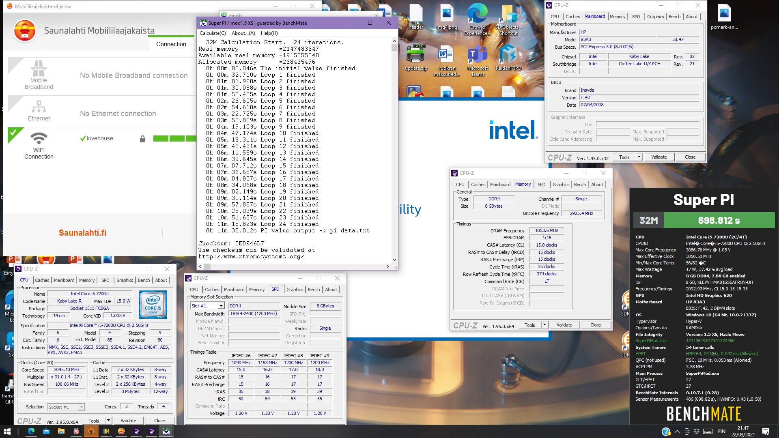Open the update.zip desktop icon
Viewport: 779px width, 438px height.
click(x=415, y=58)
